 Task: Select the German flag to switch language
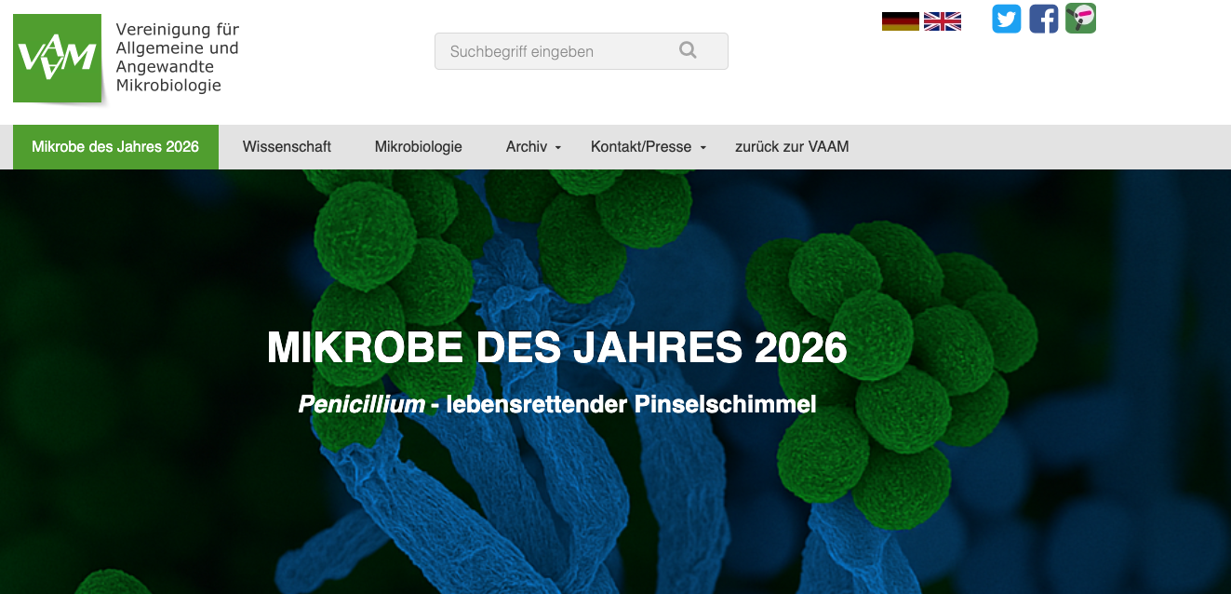click(x=898, y=19)
